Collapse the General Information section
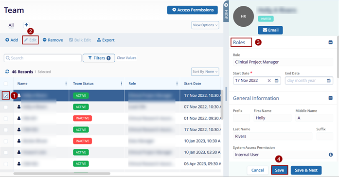 pos(330,98)
